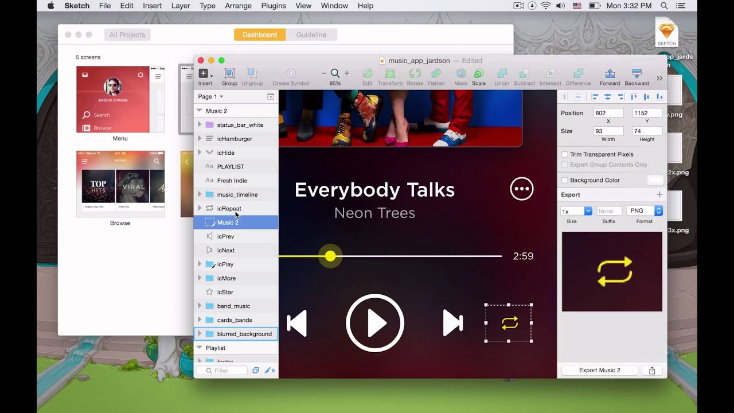Collapse the Music 2 artboard
The height and width of the screenshot is (413, 734).
tap(200, 111)
